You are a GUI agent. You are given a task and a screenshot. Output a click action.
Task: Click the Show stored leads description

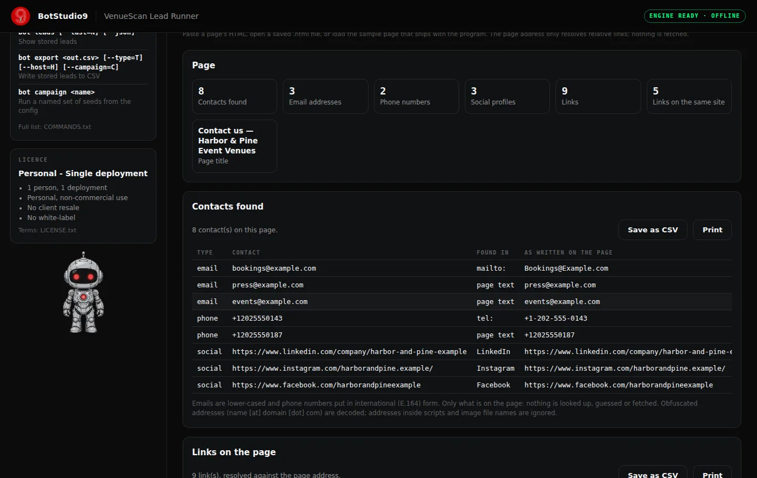pyautogui.click(x=48, y=42)
